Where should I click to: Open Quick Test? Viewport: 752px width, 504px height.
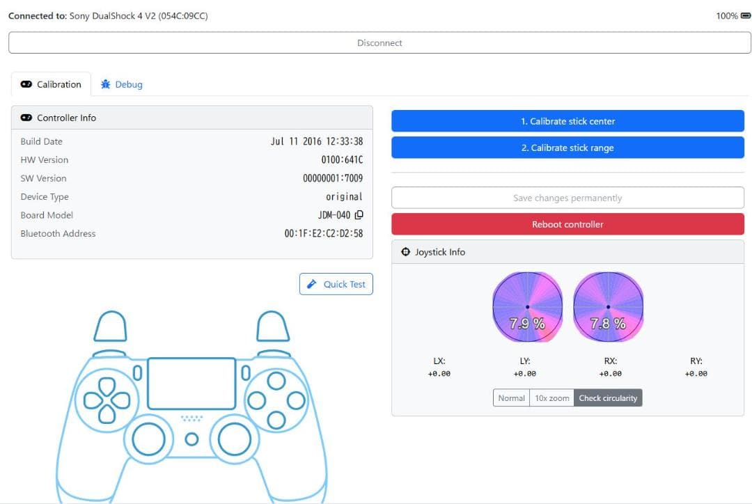[x=336, y=284]
